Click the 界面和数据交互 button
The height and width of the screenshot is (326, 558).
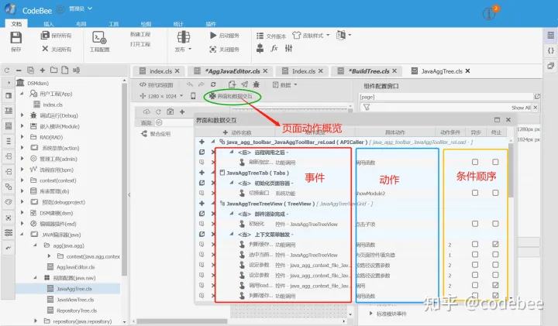[x=231, y=96]
